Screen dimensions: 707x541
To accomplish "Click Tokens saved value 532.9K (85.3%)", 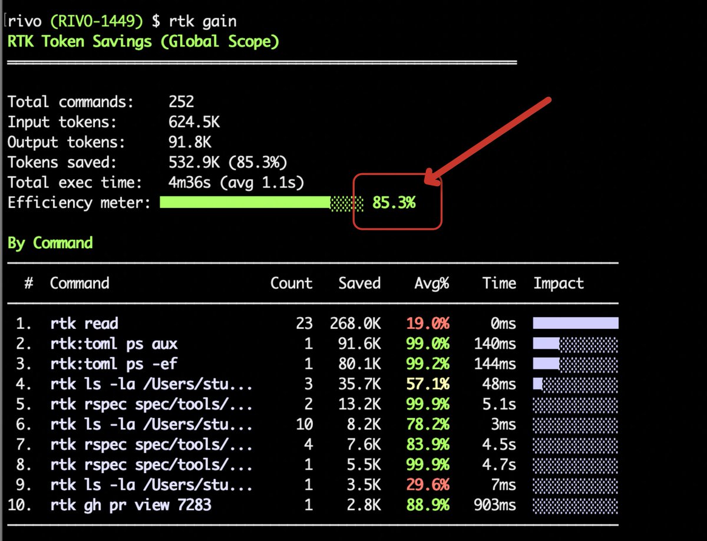I will 228,163.
